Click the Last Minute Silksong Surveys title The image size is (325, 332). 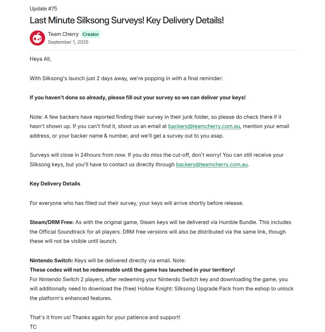tap(127, 21)
